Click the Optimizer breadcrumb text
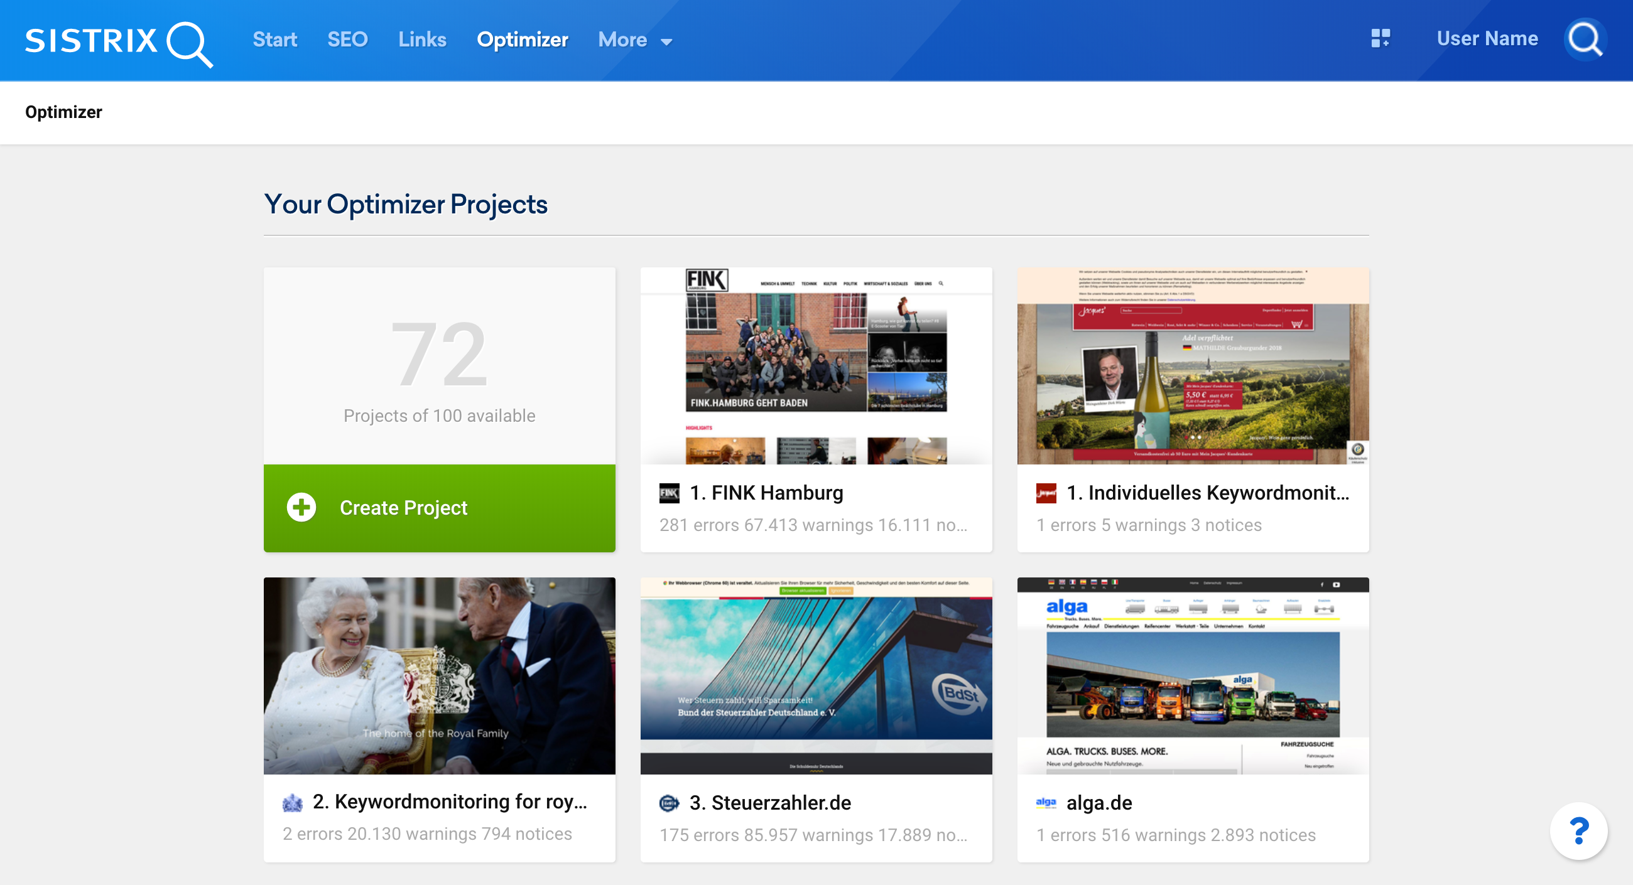Screen dimensions: 1633x885 (63, 112)
